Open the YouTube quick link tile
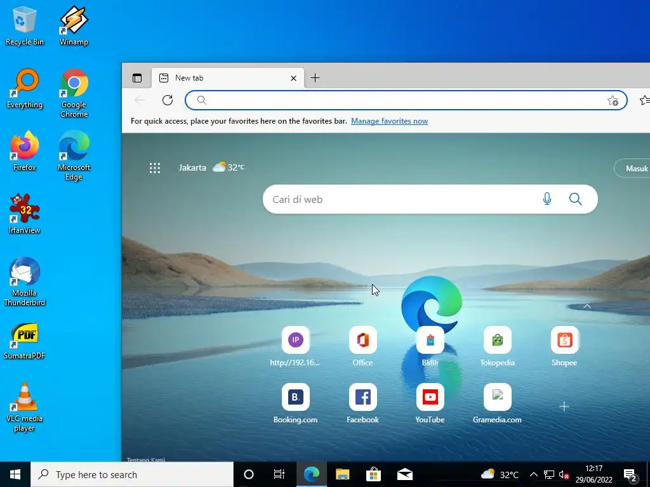Screen dimensions: 650x487 tap(430, 404)
